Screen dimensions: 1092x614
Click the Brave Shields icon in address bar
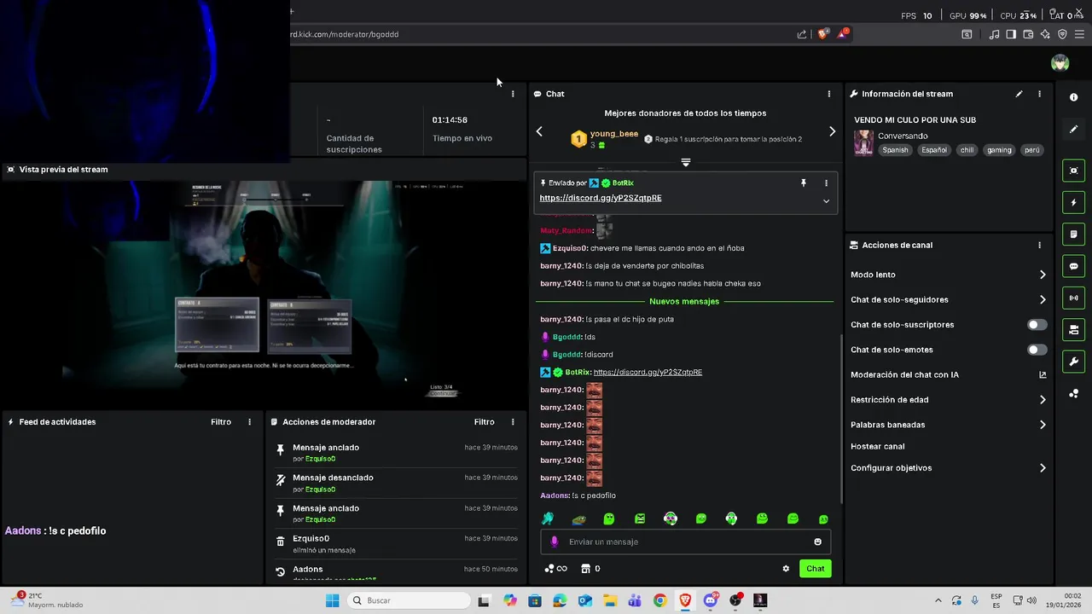coord(822,34)
